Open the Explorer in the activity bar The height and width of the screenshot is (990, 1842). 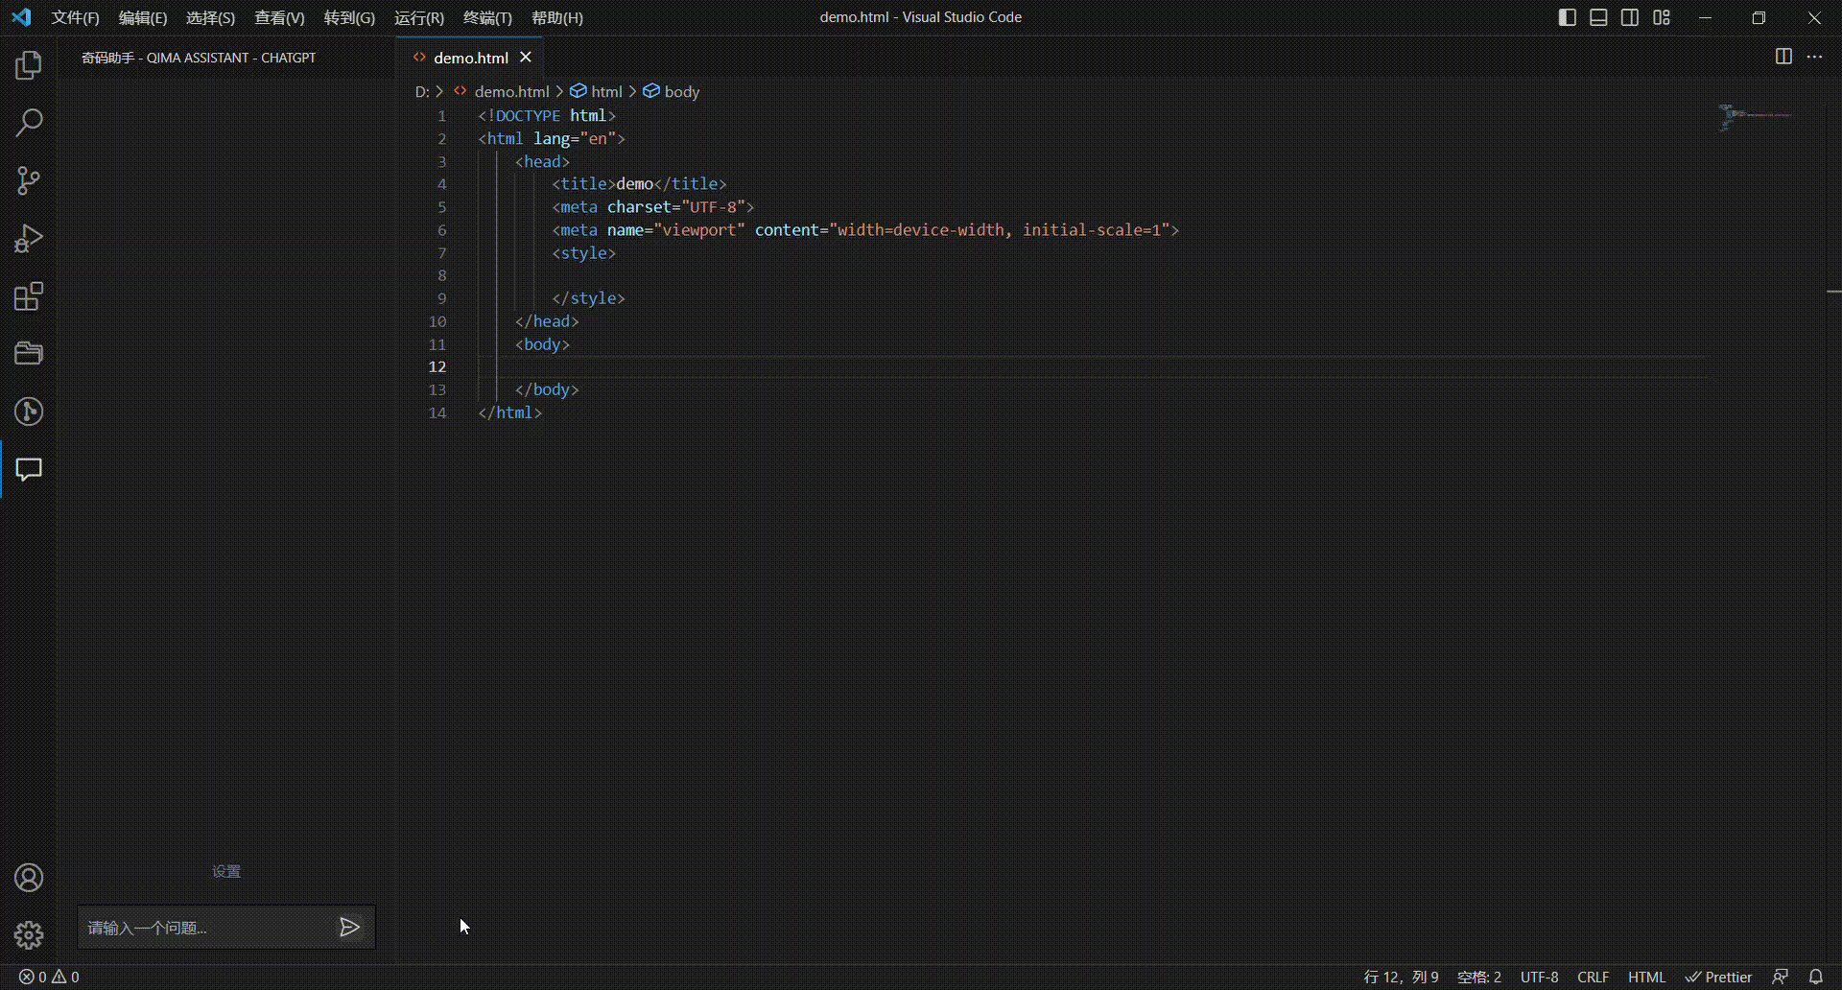click(x=29, y=64)
